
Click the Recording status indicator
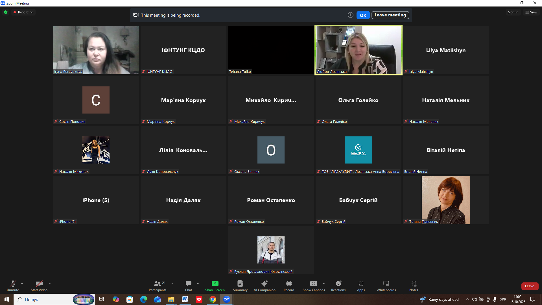pyautogui.click(x=23, y=12)
